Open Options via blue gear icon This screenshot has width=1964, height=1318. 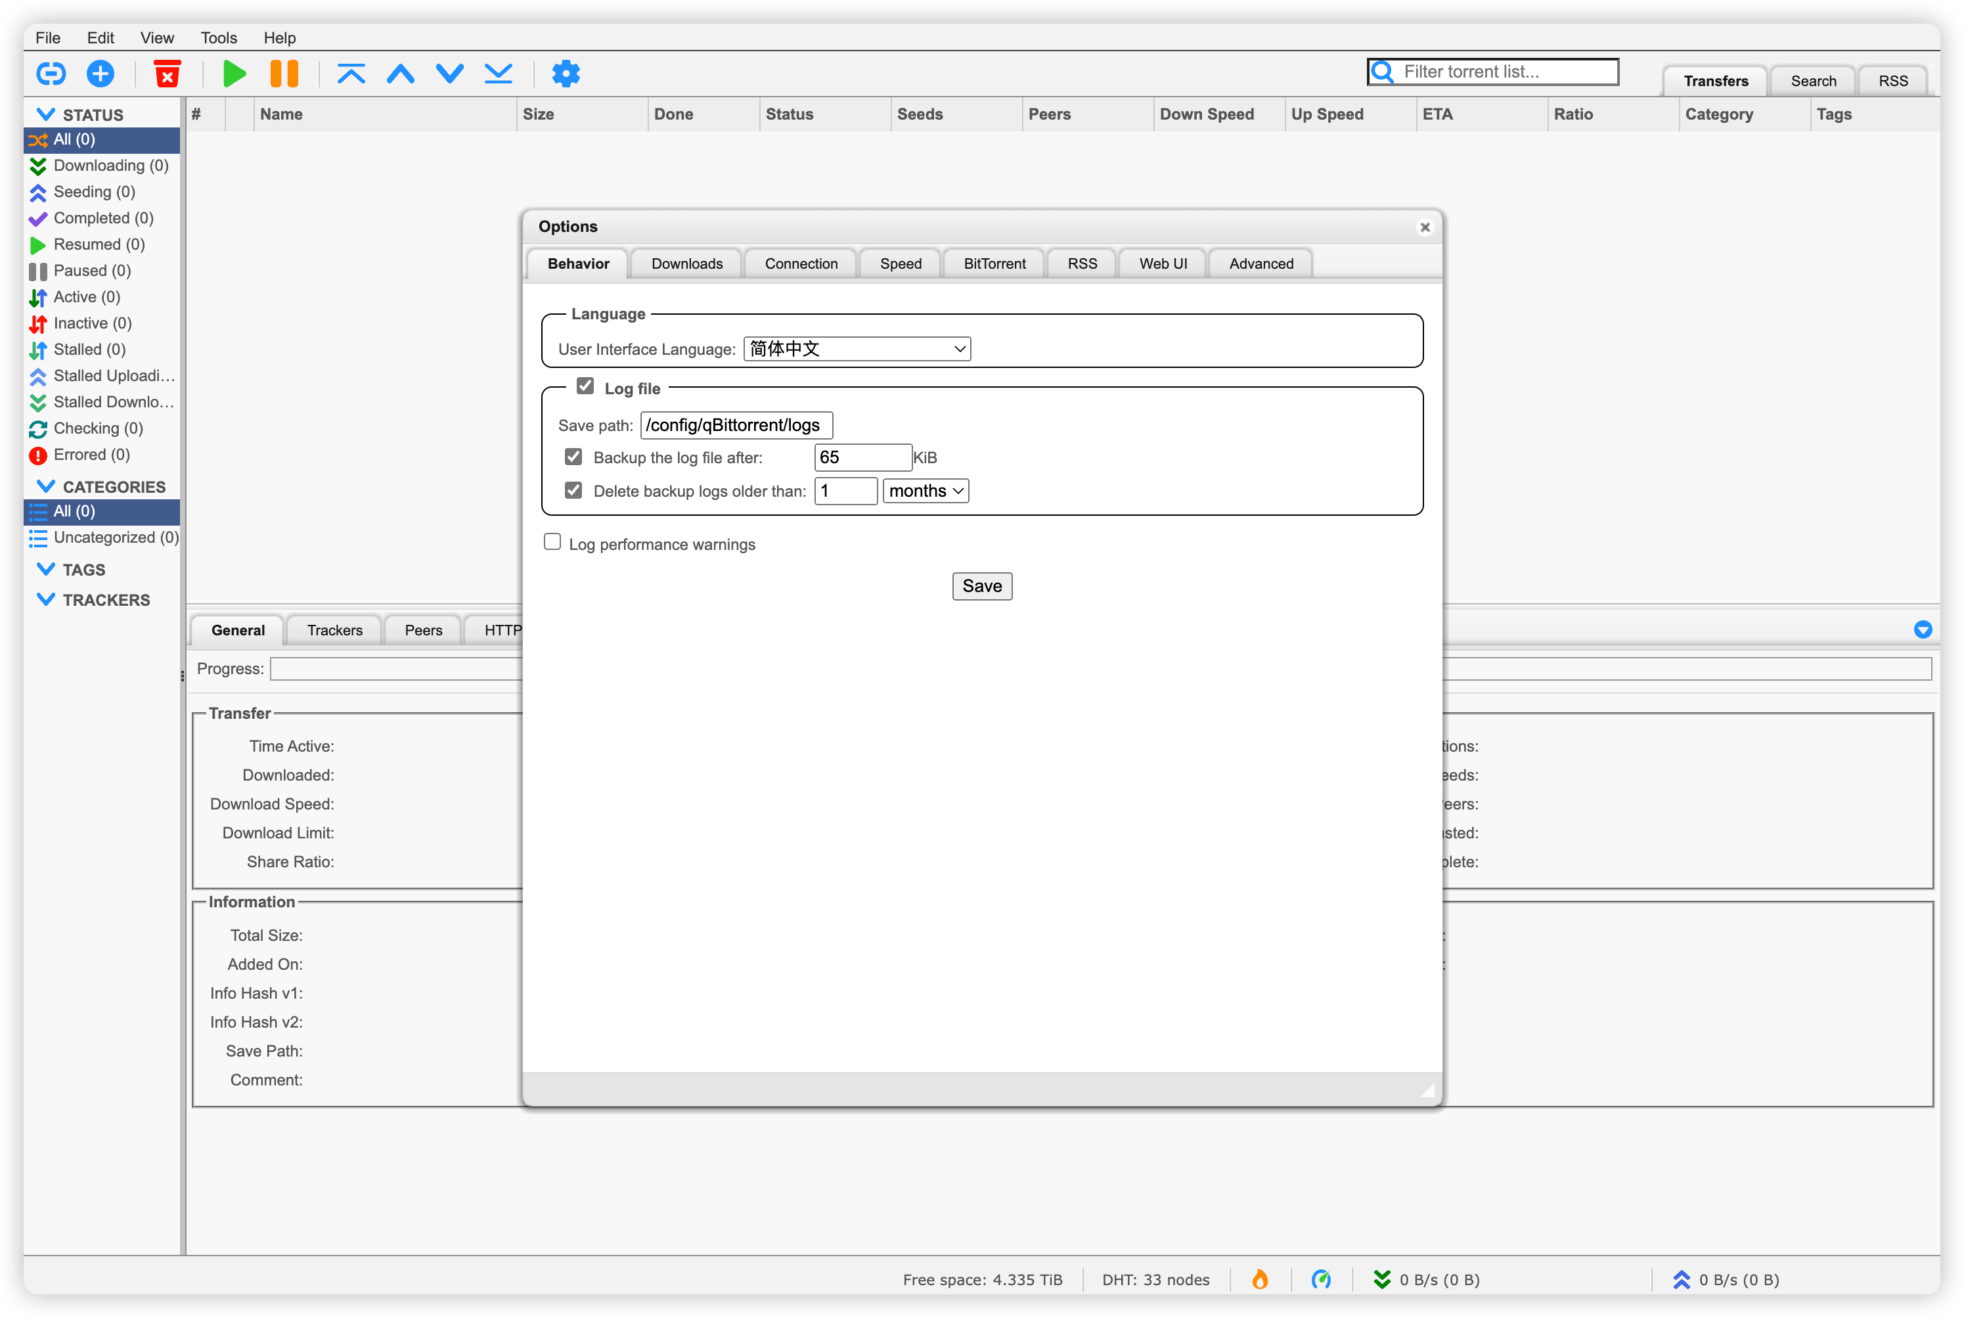click(566, 74)
